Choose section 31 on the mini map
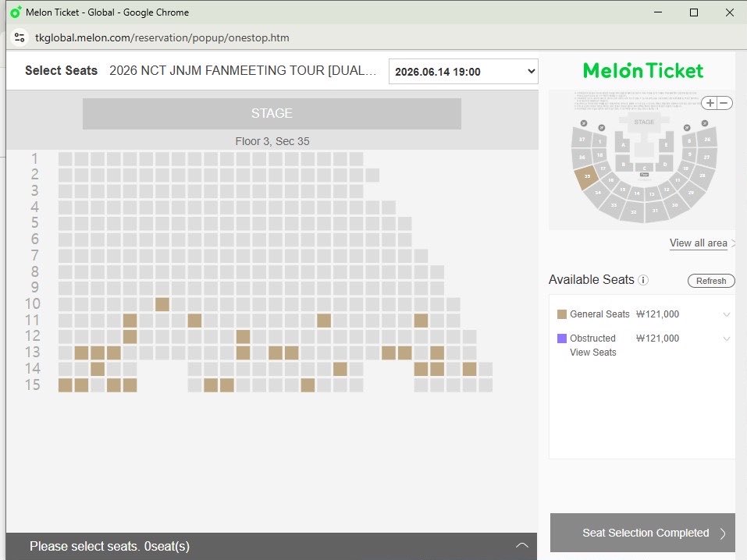 point(655,211)
